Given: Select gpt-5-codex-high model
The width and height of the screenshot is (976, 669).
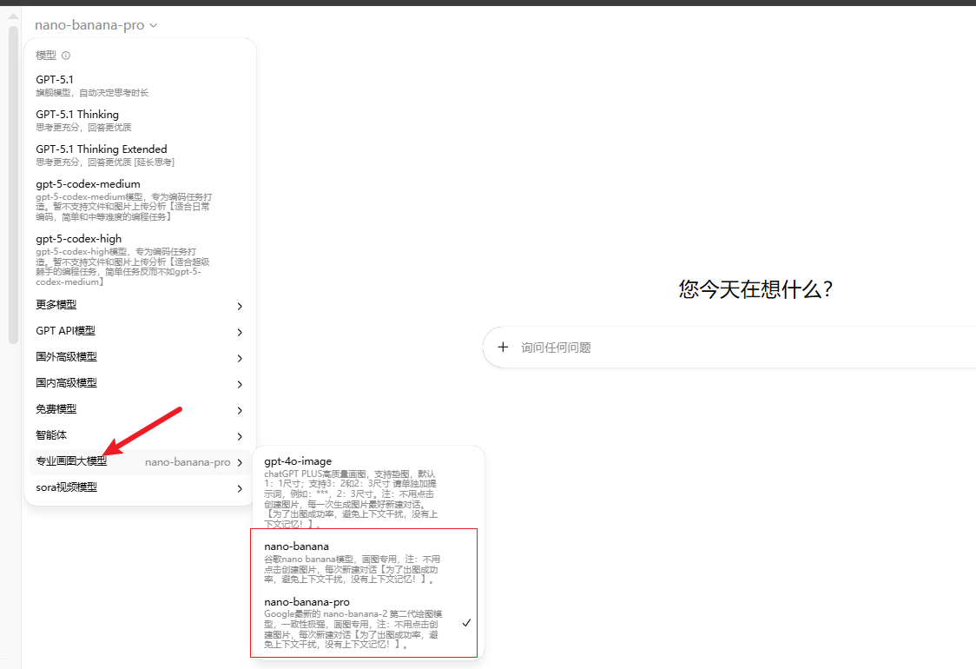Looking at the screenshot, I should click(140, 259).
